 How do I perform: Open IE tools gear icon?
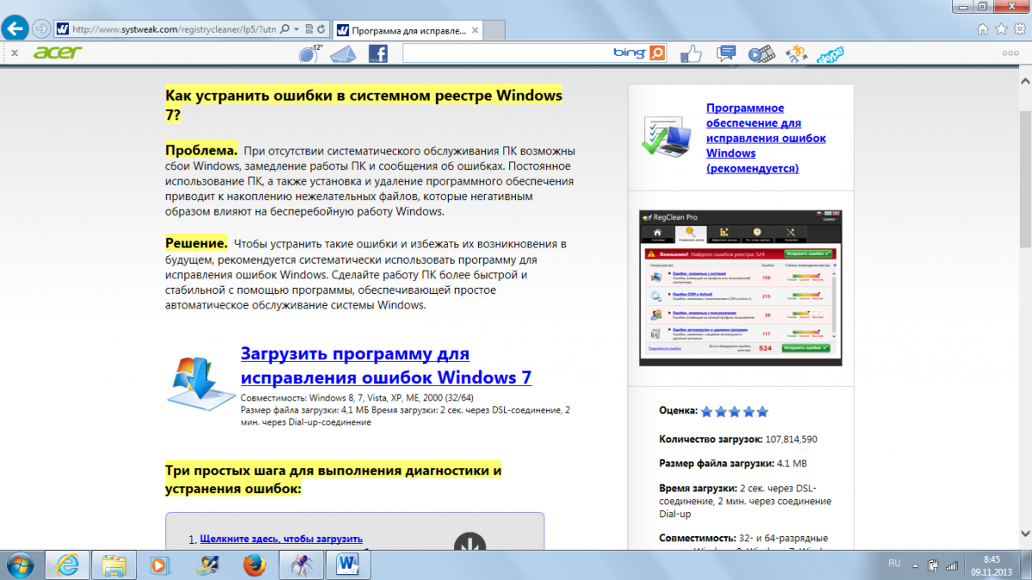1018,28
